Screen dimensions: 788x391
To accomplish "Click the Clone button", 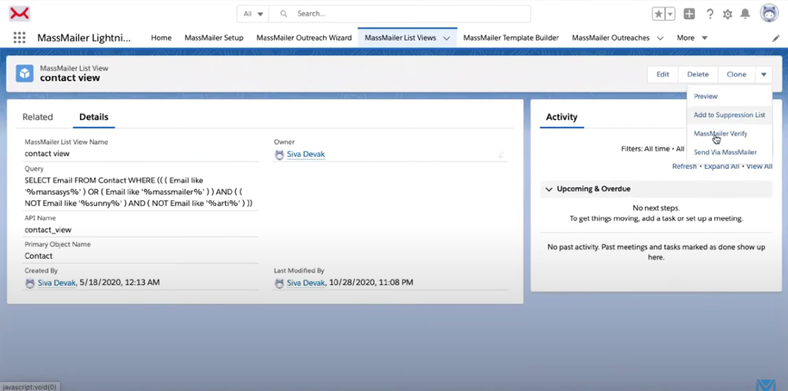I will point(736,75).
